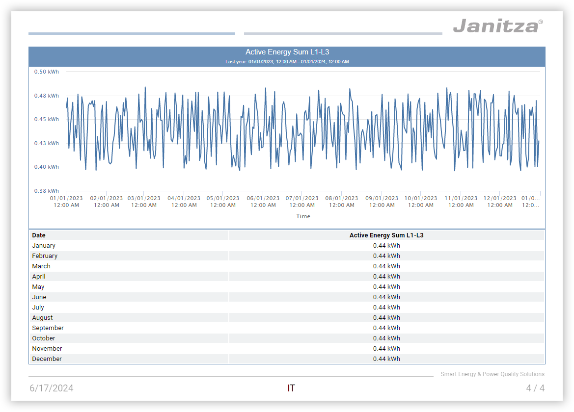Viewport: 574px width, 412px height.
Task: Click the 0.38 kWh y-axis label
Action: (x=46, y=191)
